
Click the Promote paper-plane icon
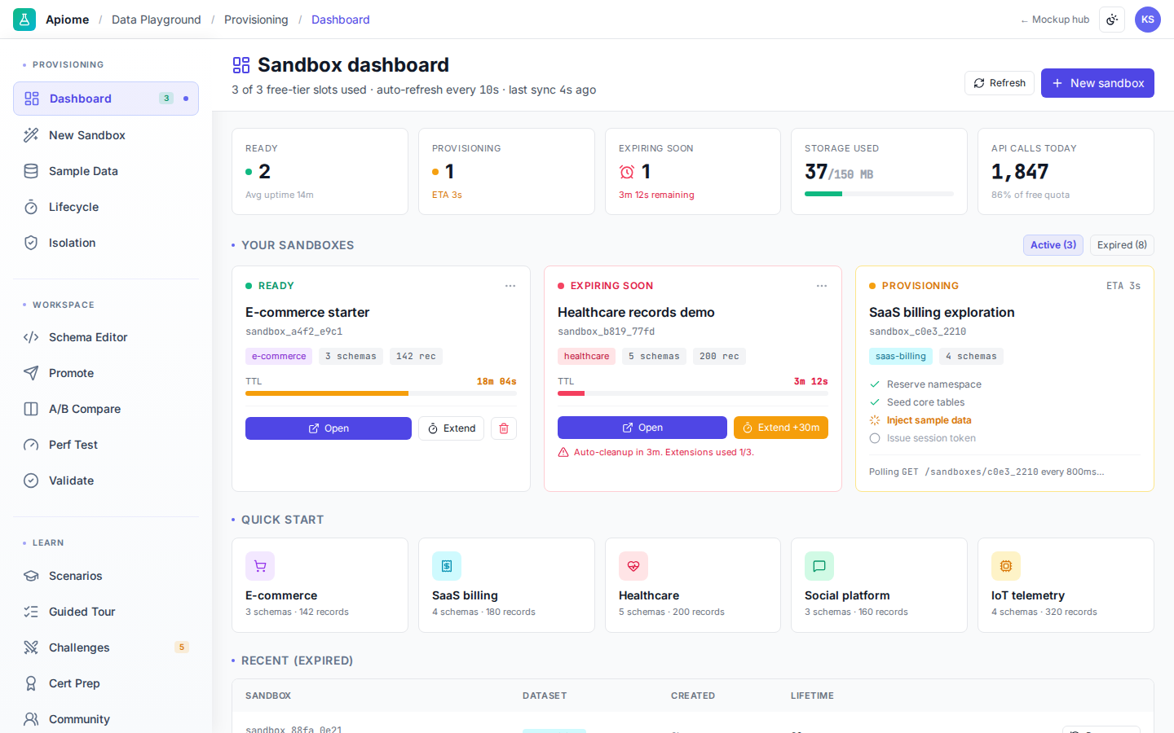coord(31,373)
